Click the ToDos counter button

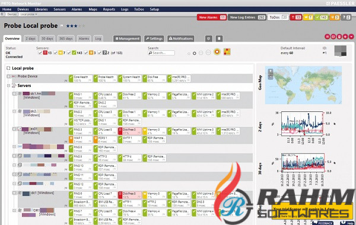pyautogui.click(x=278, y=17)
